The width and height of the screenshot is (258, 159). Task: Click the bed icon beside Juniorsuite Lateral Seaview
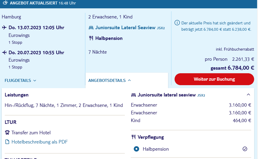[91, 28]
